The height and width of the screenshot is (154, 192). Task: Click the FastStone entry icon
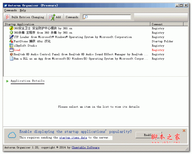[11, 41]
